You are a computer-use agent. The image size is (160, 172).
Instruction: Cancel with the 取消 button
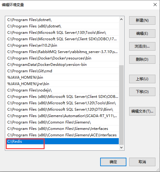pos(142,162)
